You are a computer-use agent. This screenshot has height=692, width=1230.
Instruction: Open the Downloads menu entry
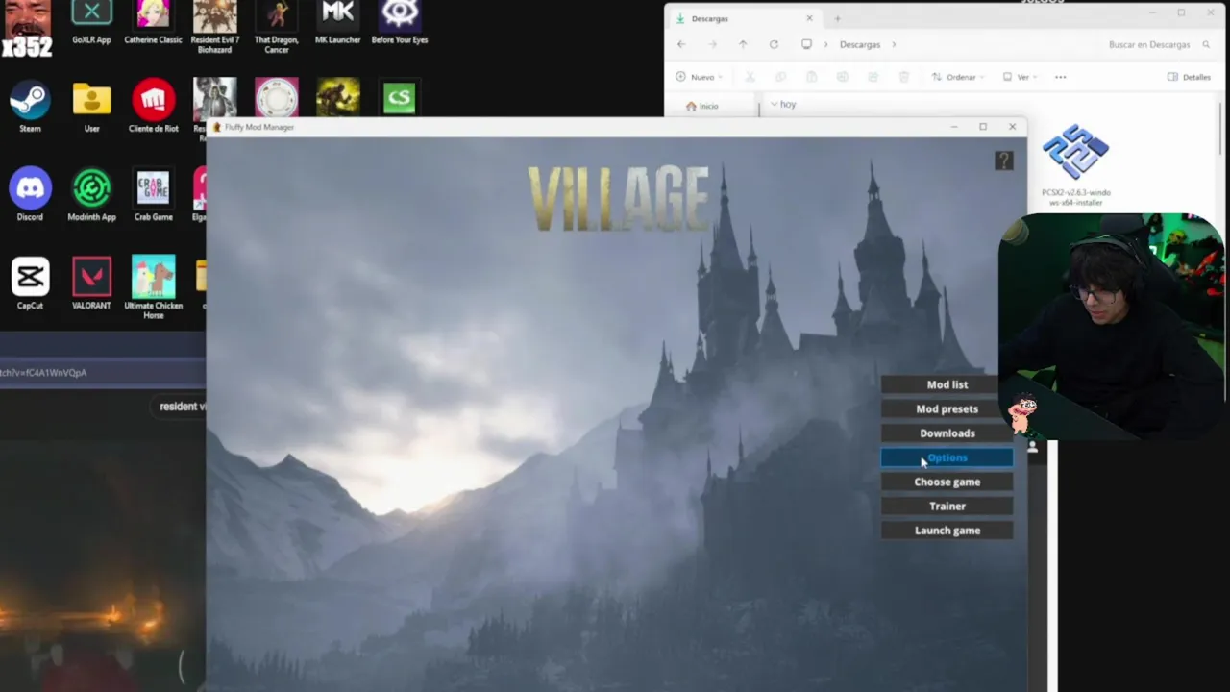coord(947,433)
